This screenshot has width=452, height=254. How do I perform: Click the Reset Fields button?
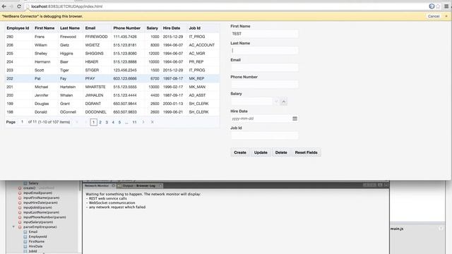coord(306,152)
